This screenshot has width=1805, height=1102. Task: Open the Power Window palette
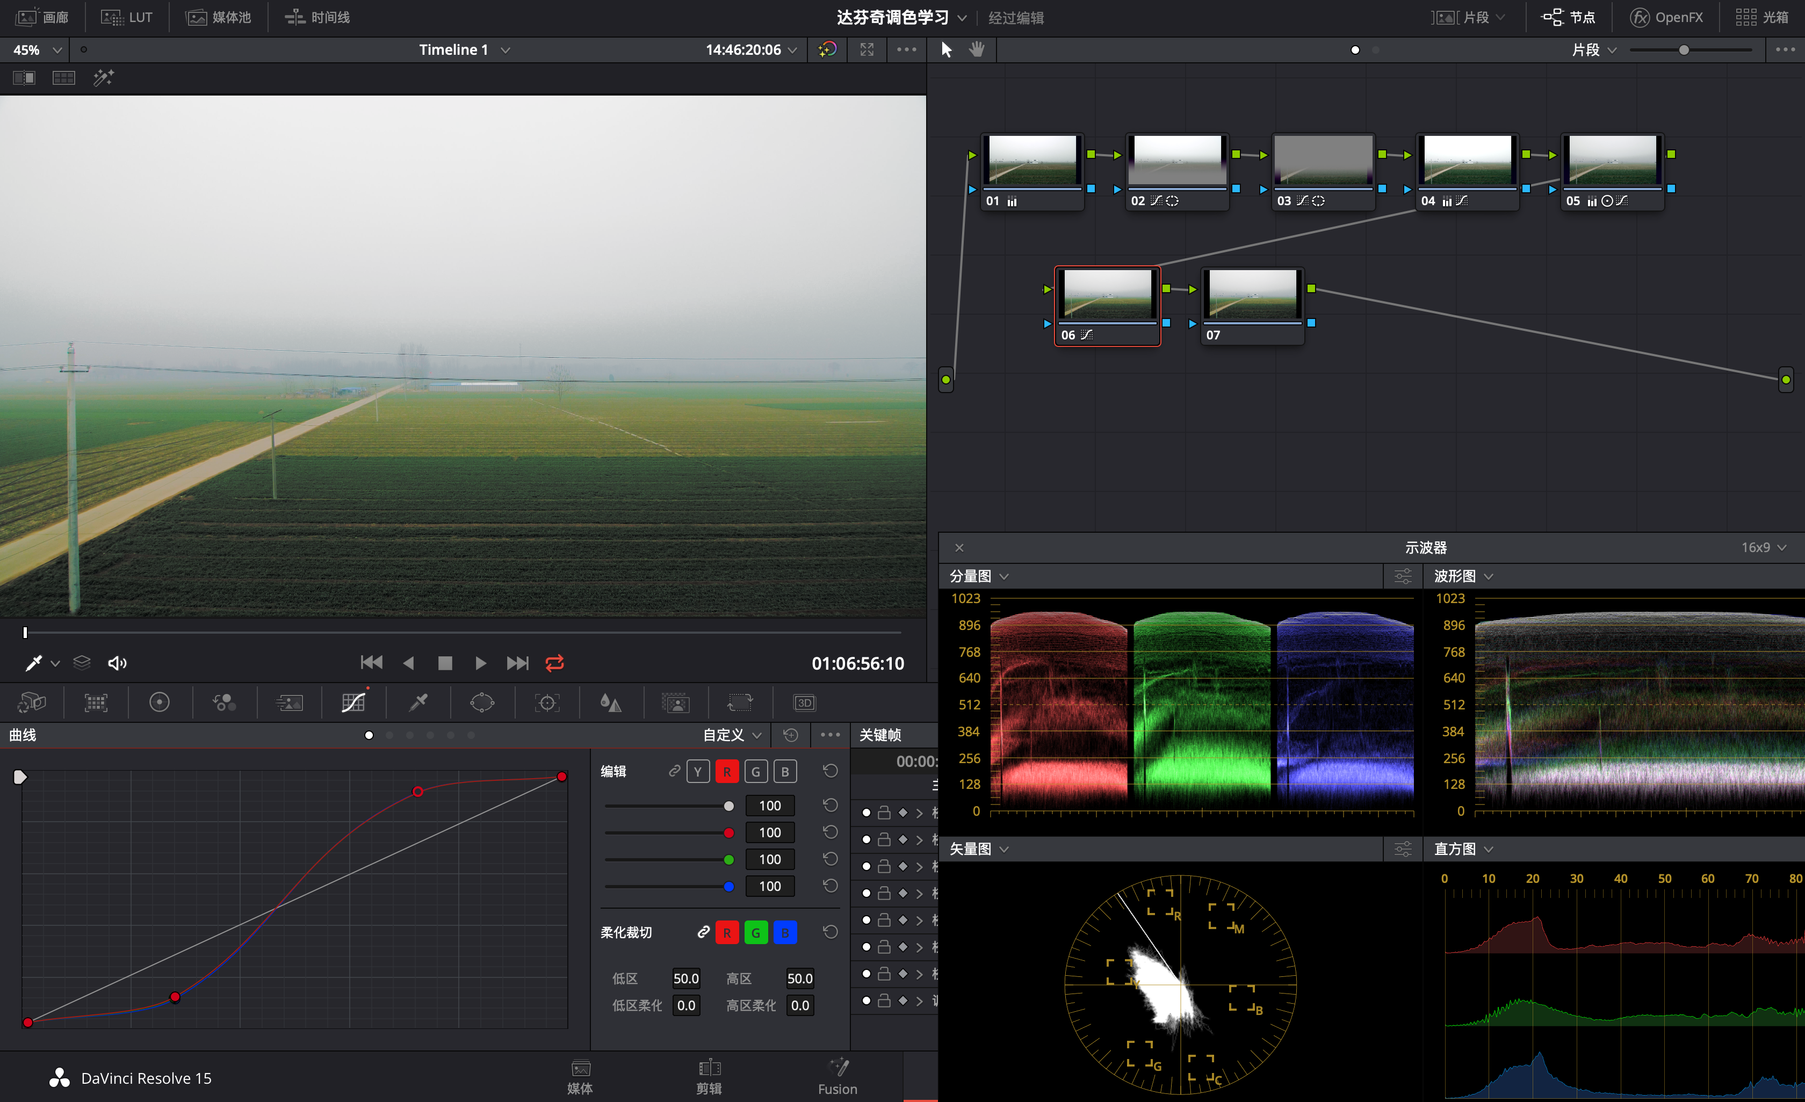point(482,703)
